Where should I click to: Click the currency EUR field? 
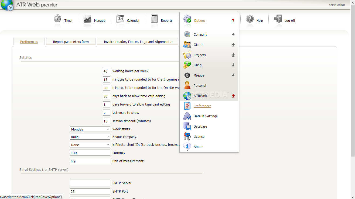tap(90, 153)
